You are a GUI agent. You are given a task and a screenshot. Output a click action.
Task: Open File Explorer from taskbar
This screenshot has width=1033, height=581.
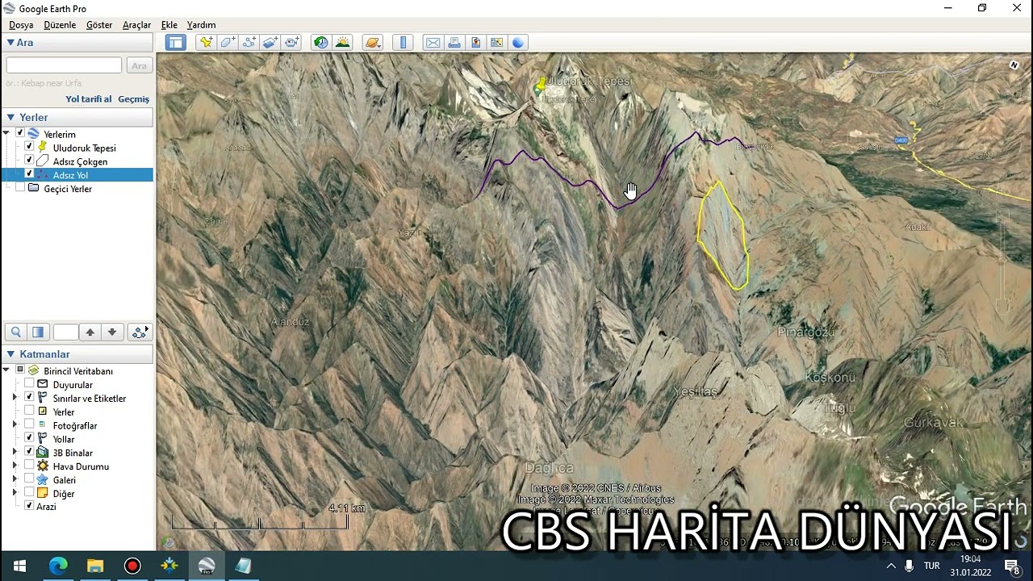(x=95, y=566)
